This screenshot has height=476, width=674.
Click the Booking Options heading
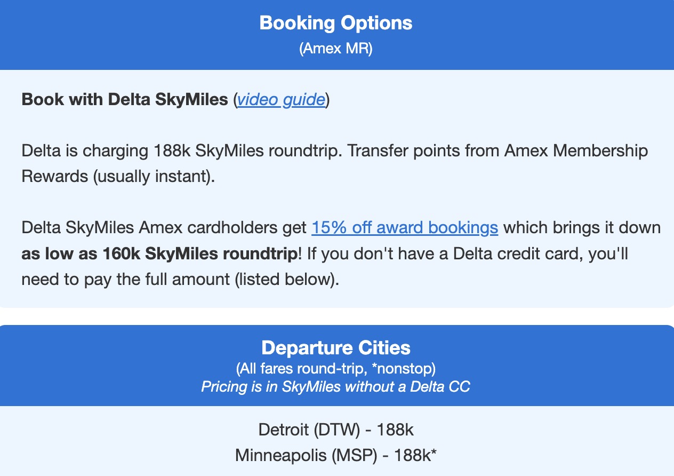336,23
